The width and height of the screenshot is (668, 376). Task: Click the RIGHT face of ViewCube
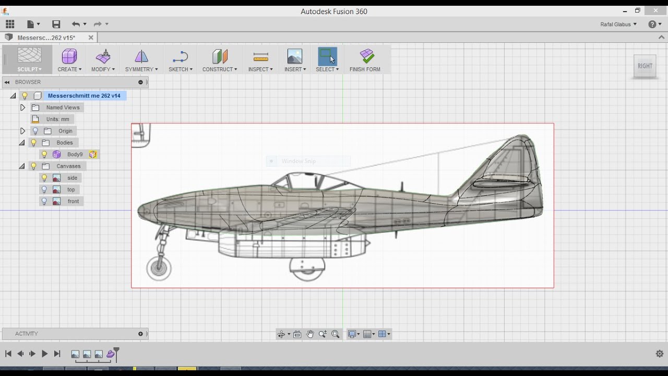[x=645, y=66]
